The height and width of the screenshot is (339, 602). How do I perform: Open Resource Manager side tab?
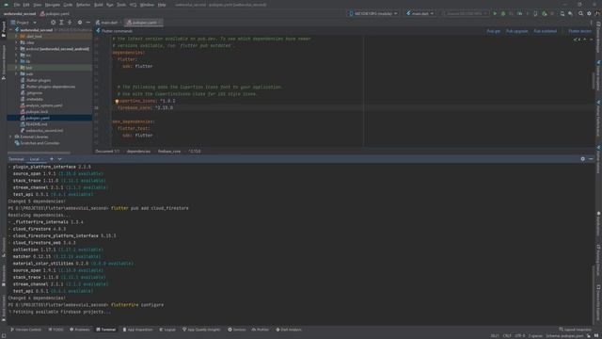pos(4,62)
